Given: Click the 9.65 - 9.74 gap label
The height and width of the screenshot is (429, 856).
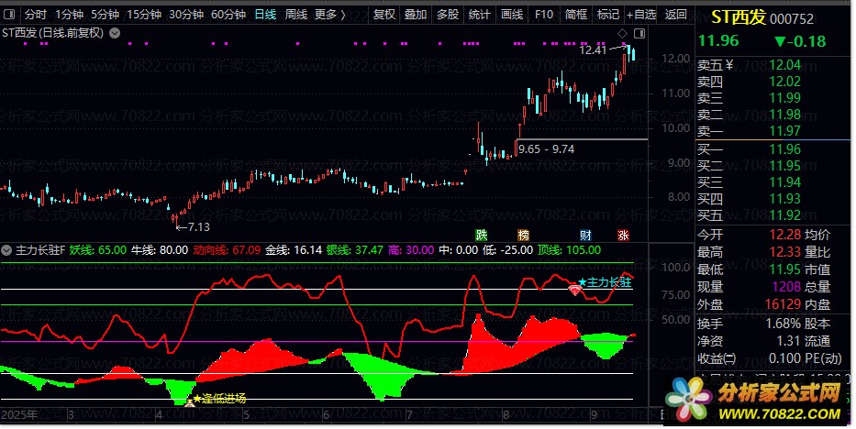Looking at the screenshot, I should click(546, 149).
